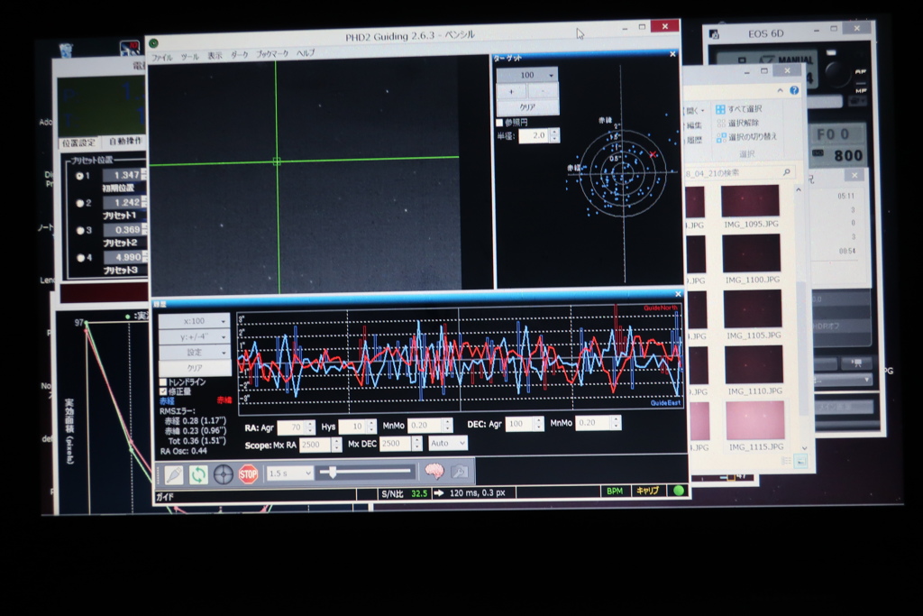Click the green loop exposure icon
Image resolution: width=923 pixels, height=616 pixels.
tap(198, 474)
